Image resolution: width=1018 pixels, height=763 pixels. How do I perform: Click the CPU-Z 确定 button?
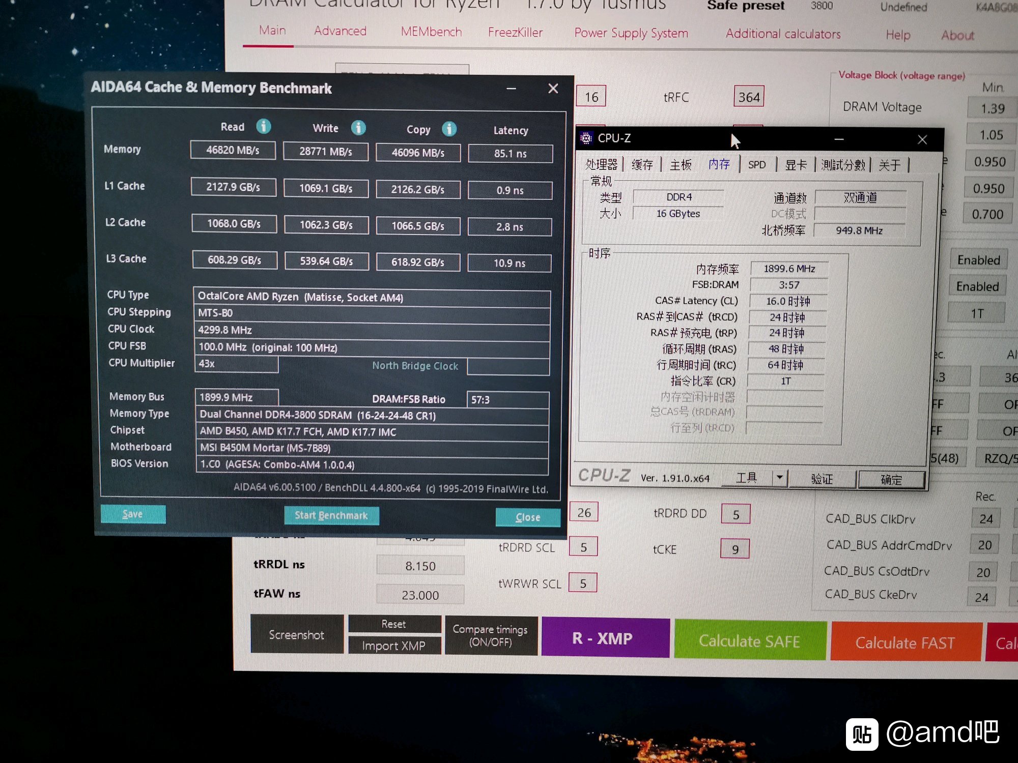click(891, 480)
